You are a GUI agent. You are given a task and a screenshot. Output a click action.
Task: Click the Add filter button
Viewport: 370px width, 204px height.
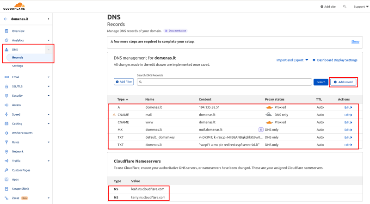[123, 82]
